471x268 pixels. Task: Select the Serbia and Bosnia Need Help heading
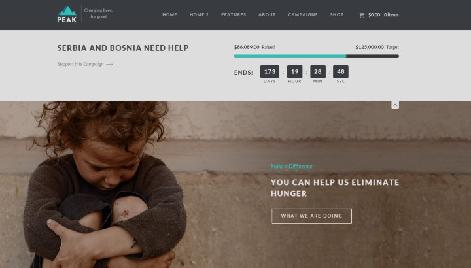point(123,48)
